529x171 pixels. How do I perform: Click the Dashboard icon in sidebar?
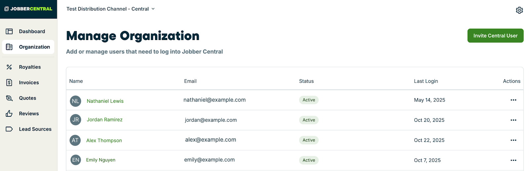pyautogui.click(x=9, y=31)
